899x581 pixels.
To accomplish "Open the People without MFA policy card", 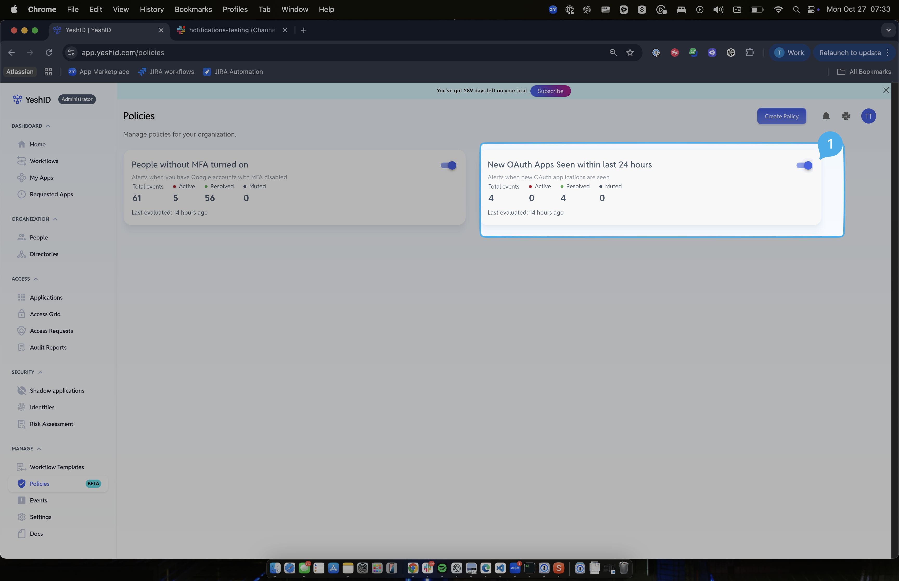I will click(294, 188).
